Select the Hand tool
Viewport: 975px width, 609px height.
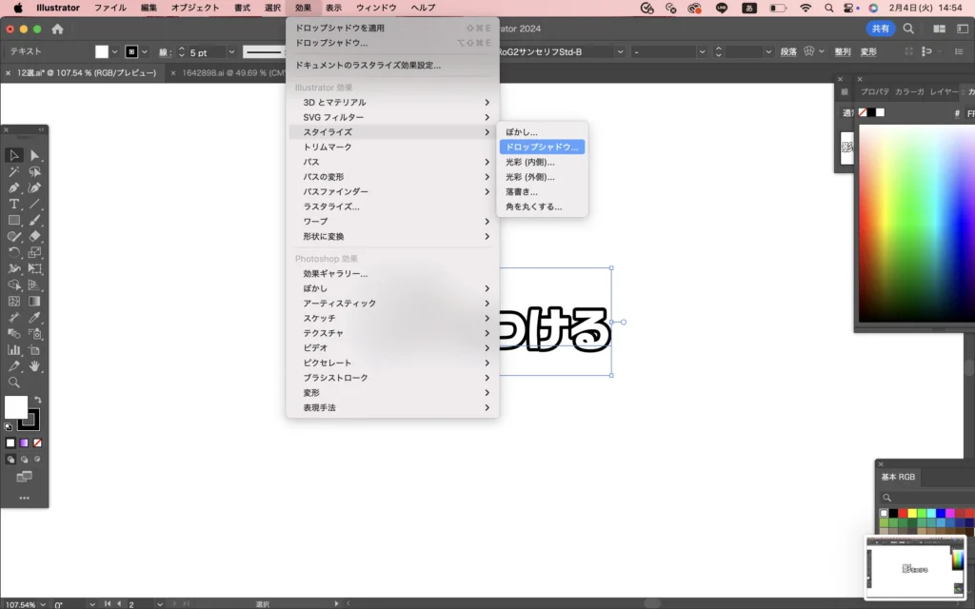click(35, 365)
